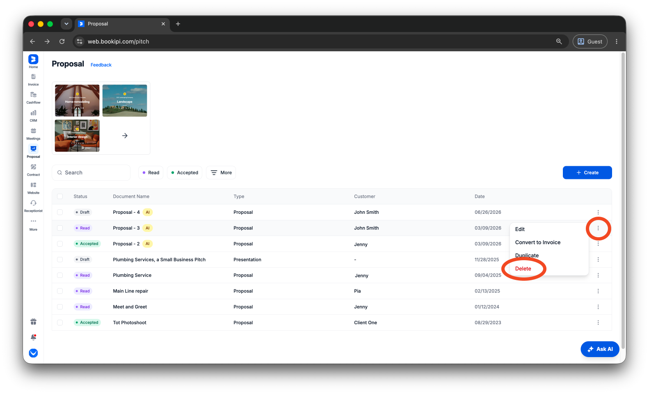The height and width of the screenshot is (394, 649).
Task: Click the blue profile badge icon
Action: pyautogui.click(x=33, y=353)
